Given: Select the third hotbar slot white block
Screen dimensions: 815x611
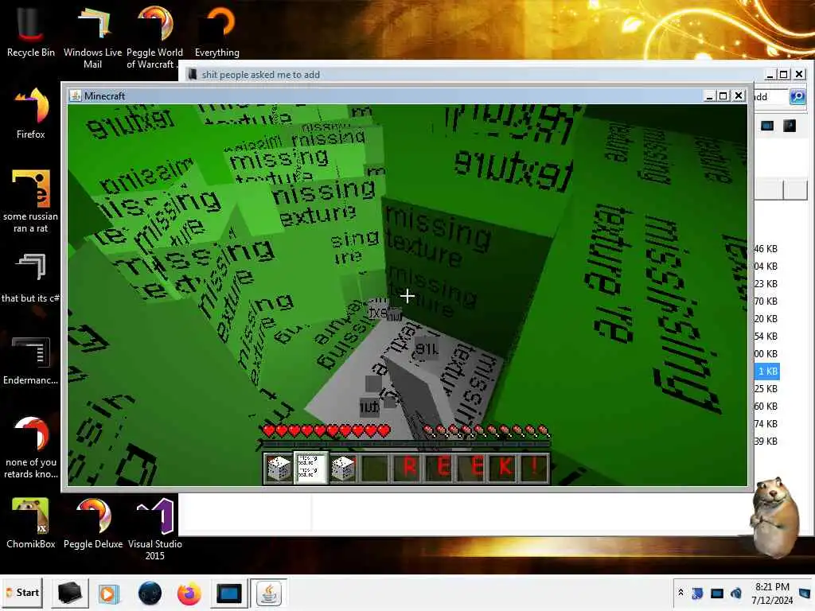Looking at the screenshot, I should [343, 468].
